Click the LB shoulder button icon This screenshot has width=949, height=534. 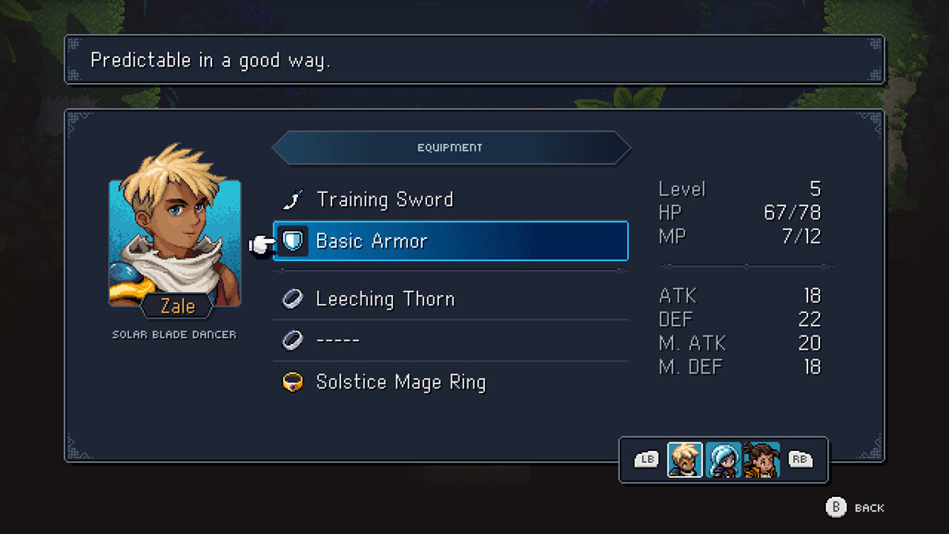646,460
